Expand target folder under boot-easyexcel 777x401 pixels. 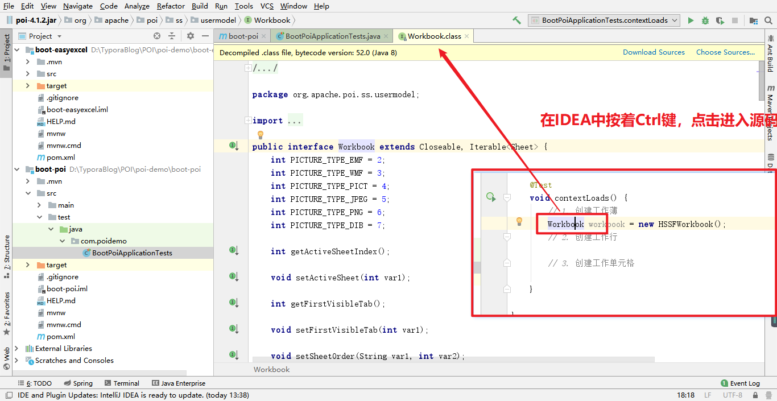[28, 86]
